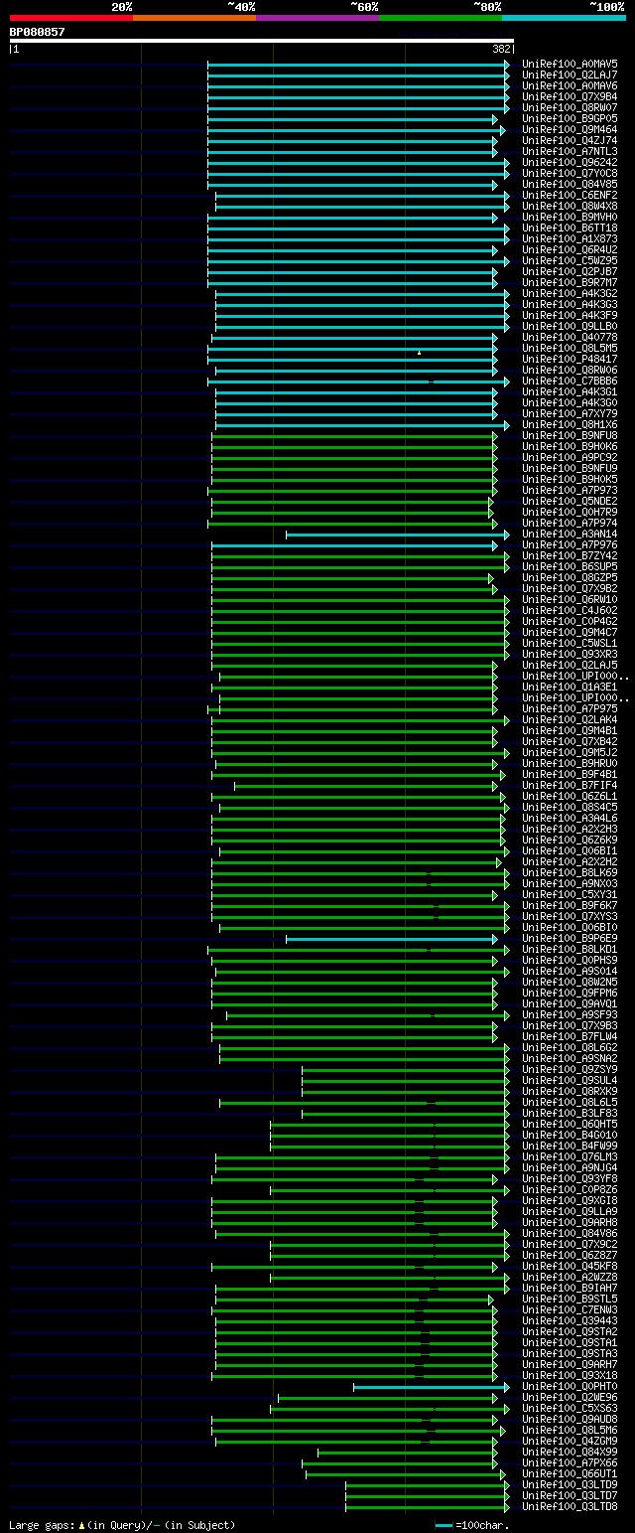Click subject label UniRef100_Q96242
The image size is (635, 1533).
(x=570, y=162)
